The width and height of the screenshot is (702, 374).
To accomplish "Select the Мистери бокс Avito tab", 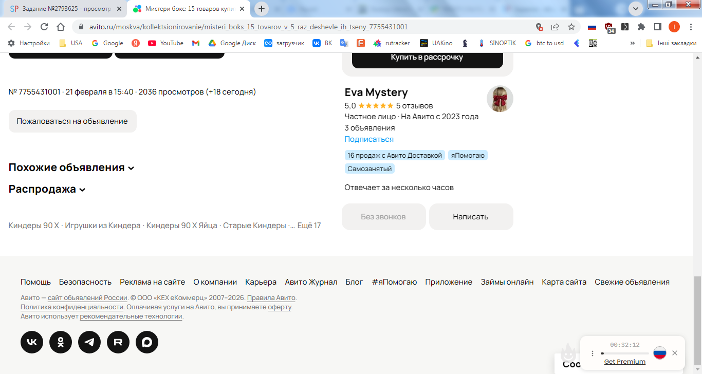I will pyautogui.click(x=190, y=9).
